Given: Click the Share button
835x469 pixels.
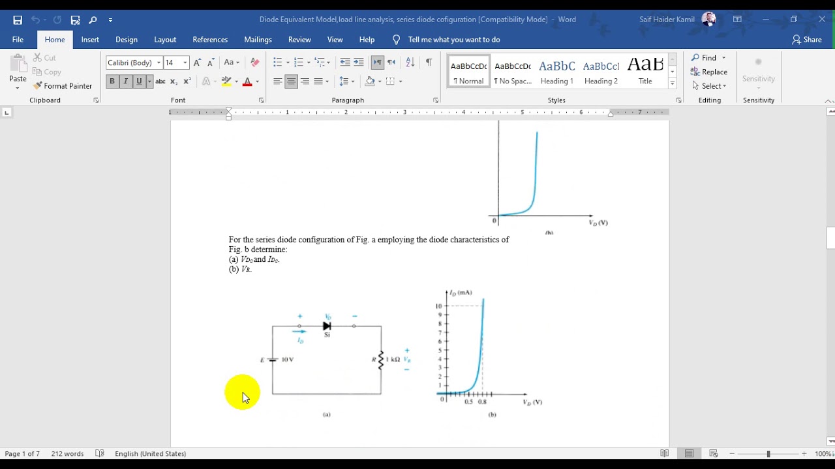Looking at the screenshot, I should pos(807,40).
